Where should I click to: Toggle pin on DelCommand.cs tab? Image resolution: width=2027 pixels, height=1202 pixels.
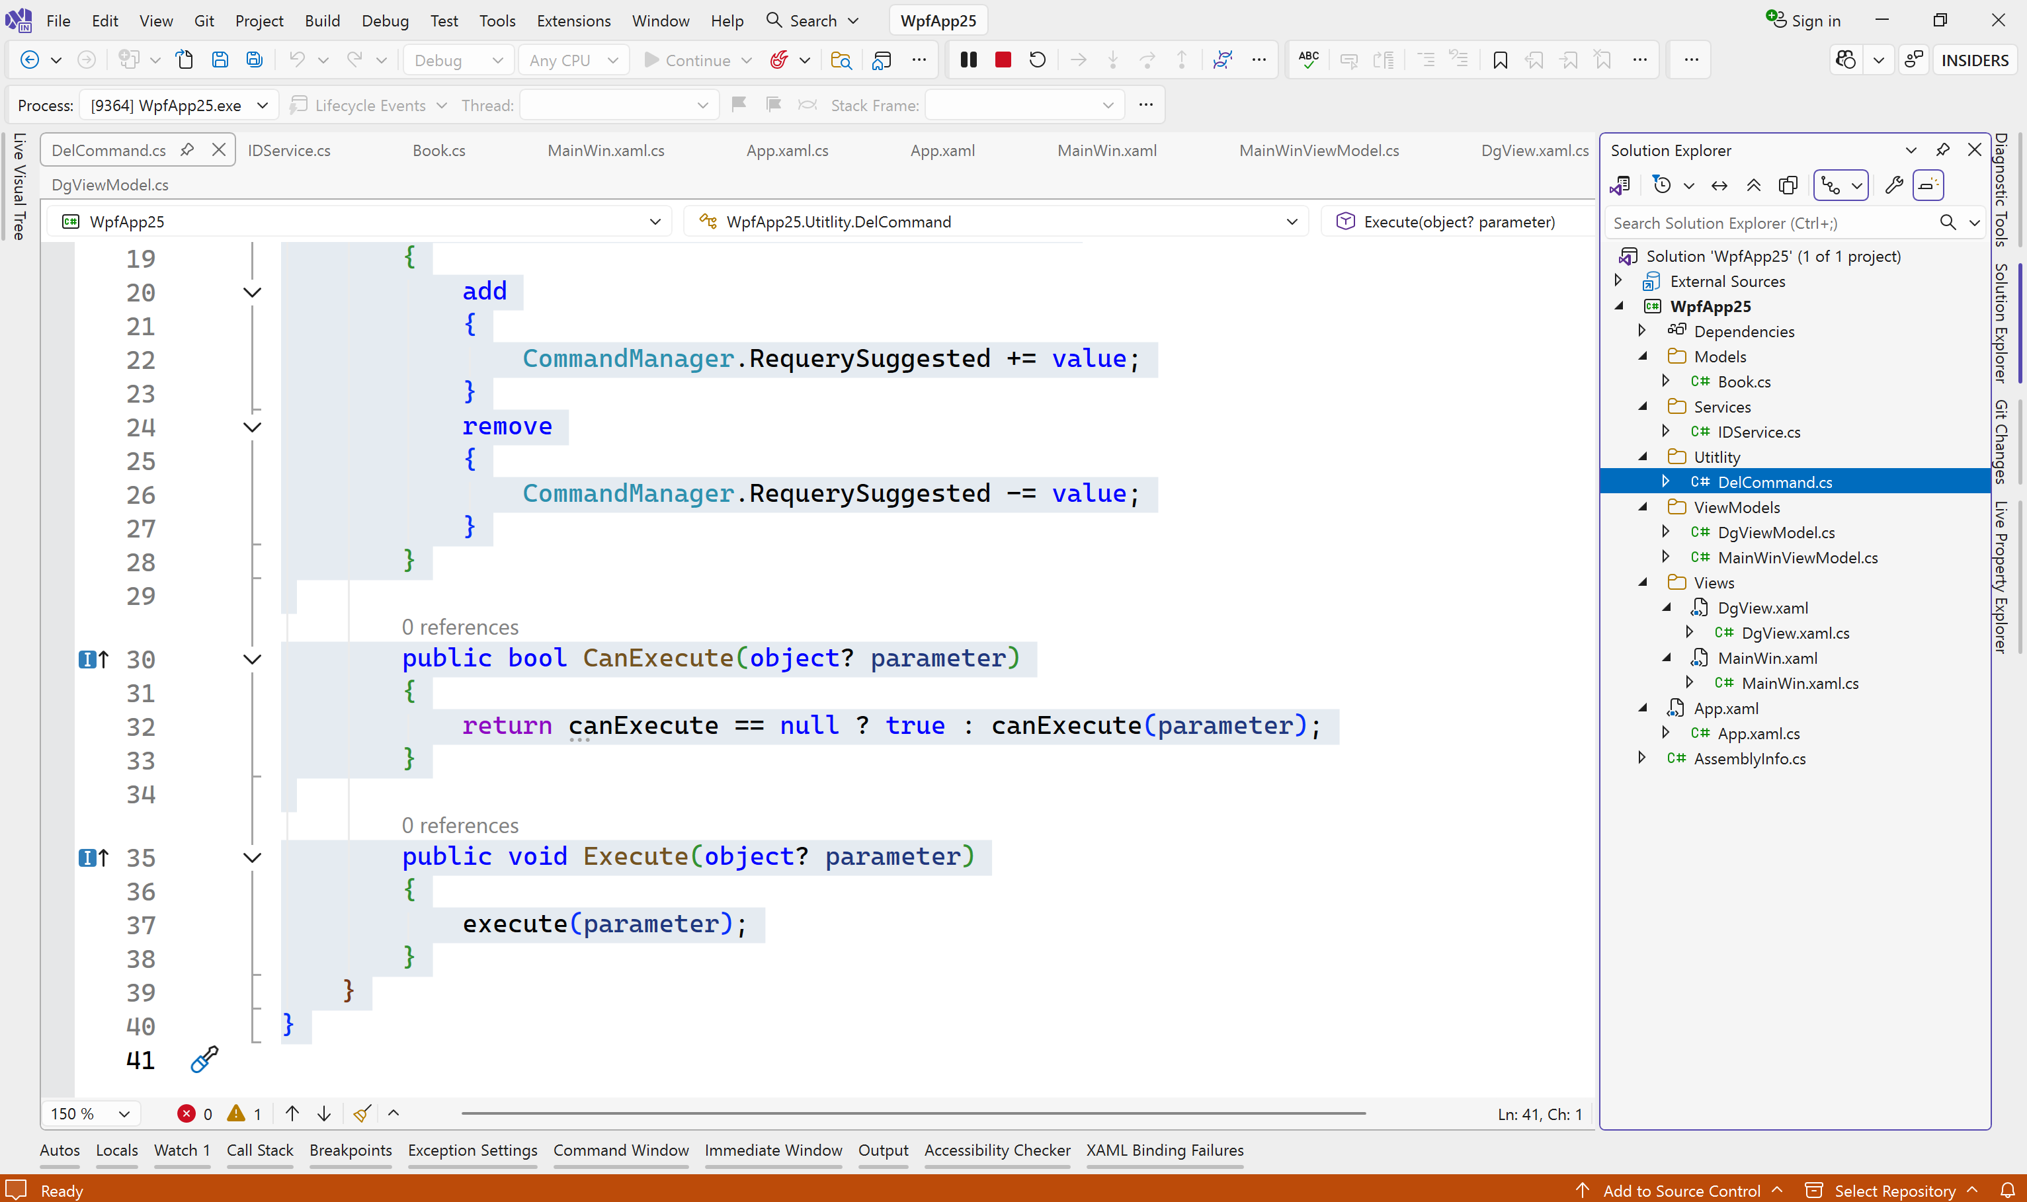click(x=187, y=150)
